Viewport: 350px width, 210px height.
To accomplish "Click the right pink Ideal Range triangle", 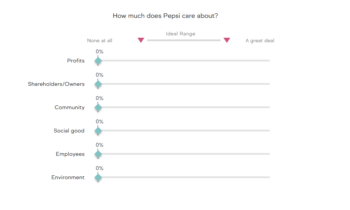I will click(227, 40).
